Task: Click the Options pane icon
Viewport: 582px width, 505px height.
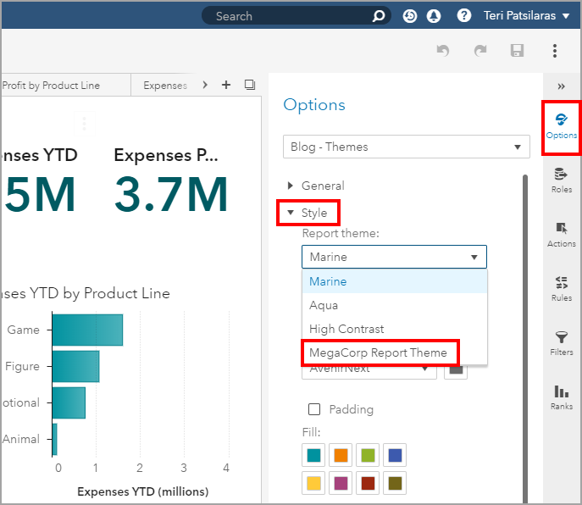Action: 561,125
